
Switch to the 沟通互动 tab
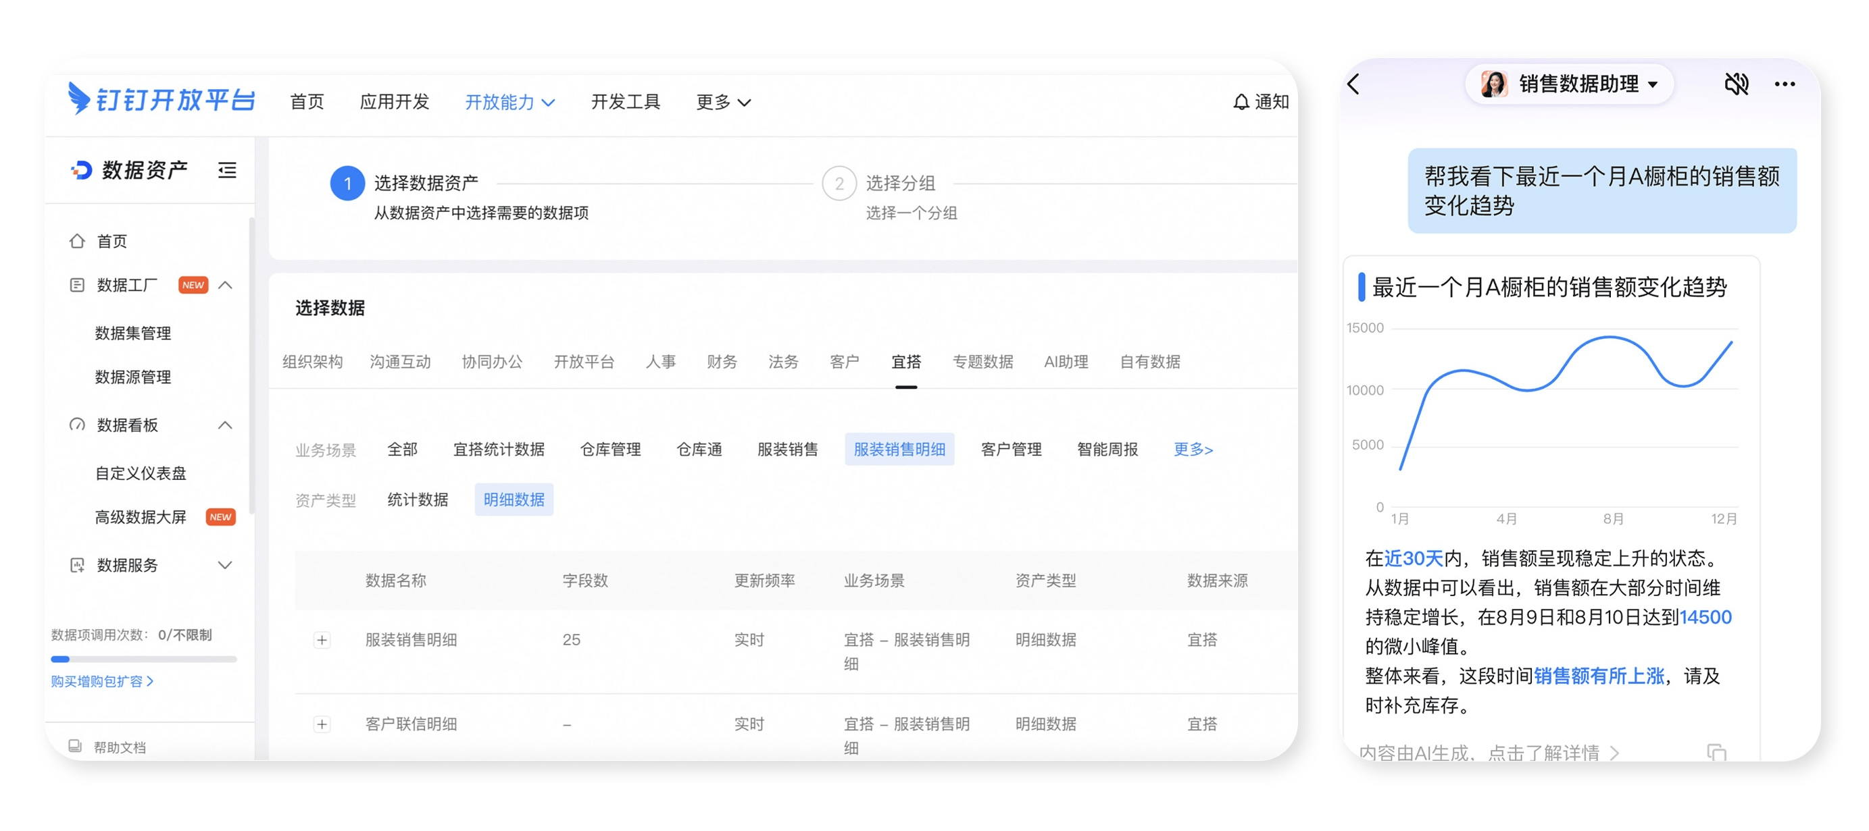[401, 362]
